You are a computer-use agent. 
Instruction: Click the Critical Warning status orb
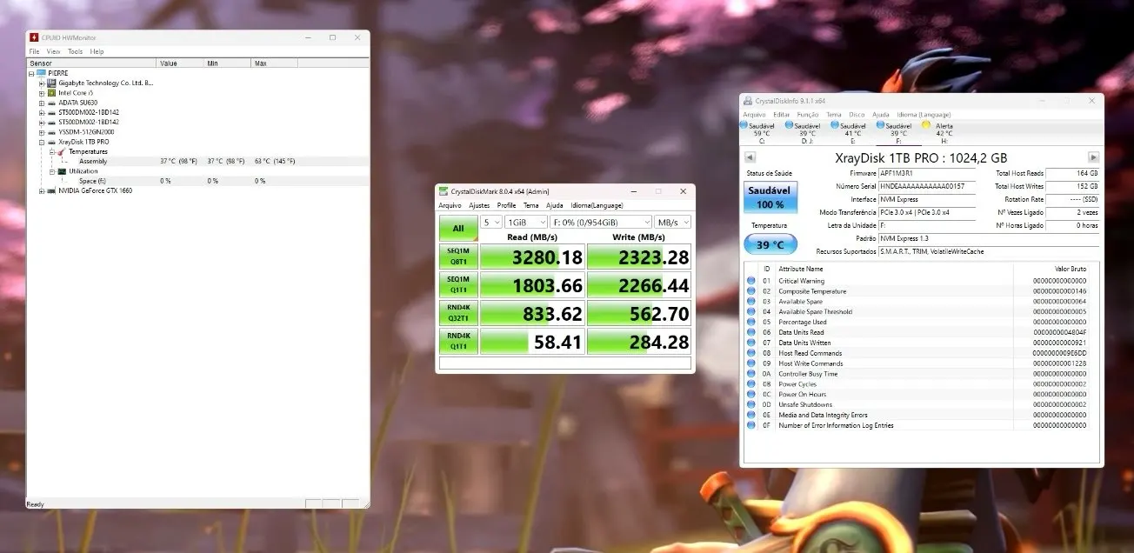pos(750,281)
